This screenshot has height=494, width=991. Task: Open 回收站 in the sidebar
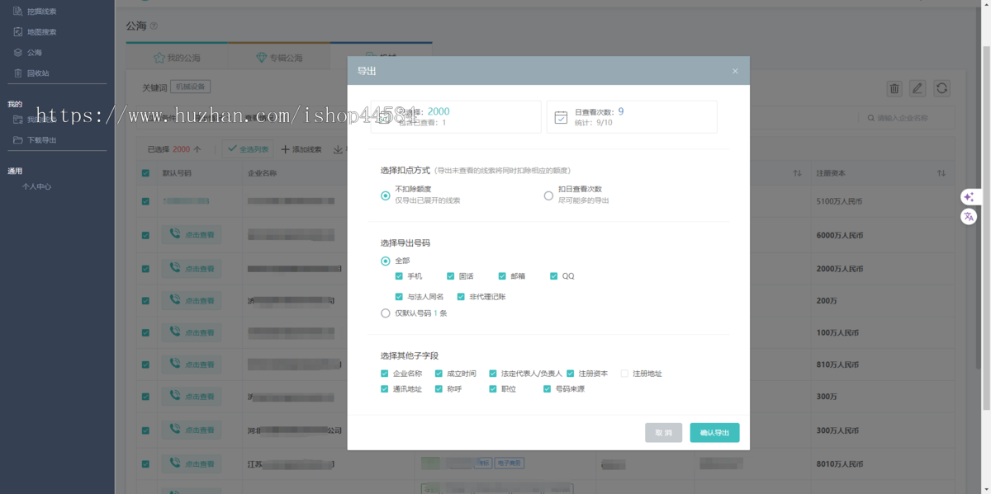pyautogui.click(x=38, y=73)
